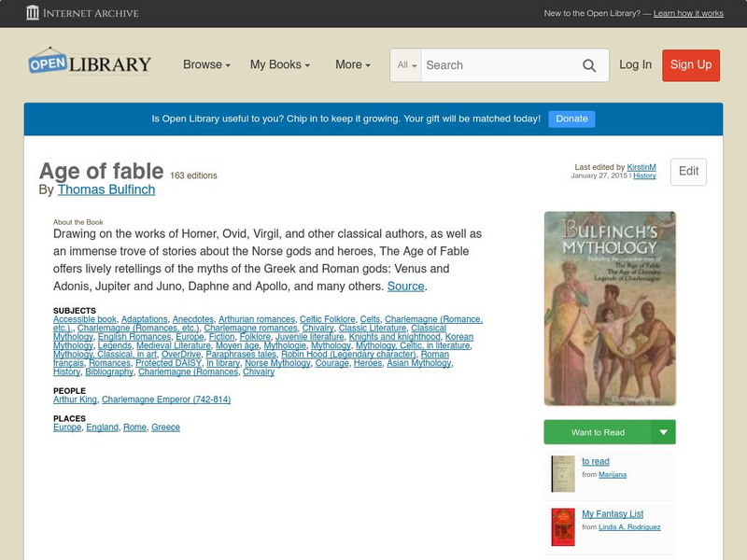Click the Donate button

point(571,119)
